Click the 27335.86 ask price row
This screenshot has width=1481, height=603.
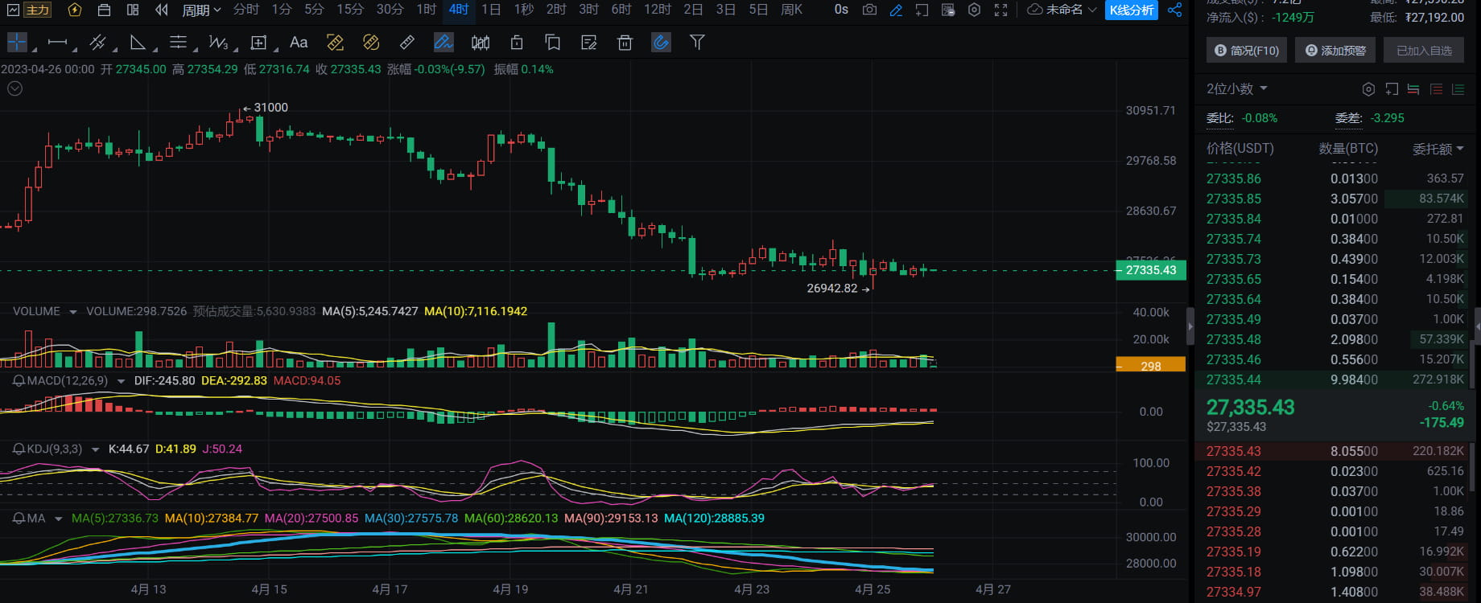click(1233, 178)
